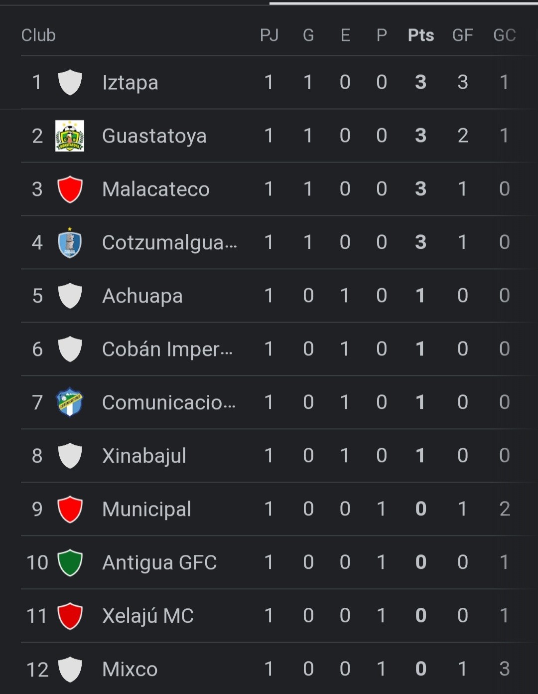Open the Achuapa team name
The image size is (538, 694).
[142, 296]
